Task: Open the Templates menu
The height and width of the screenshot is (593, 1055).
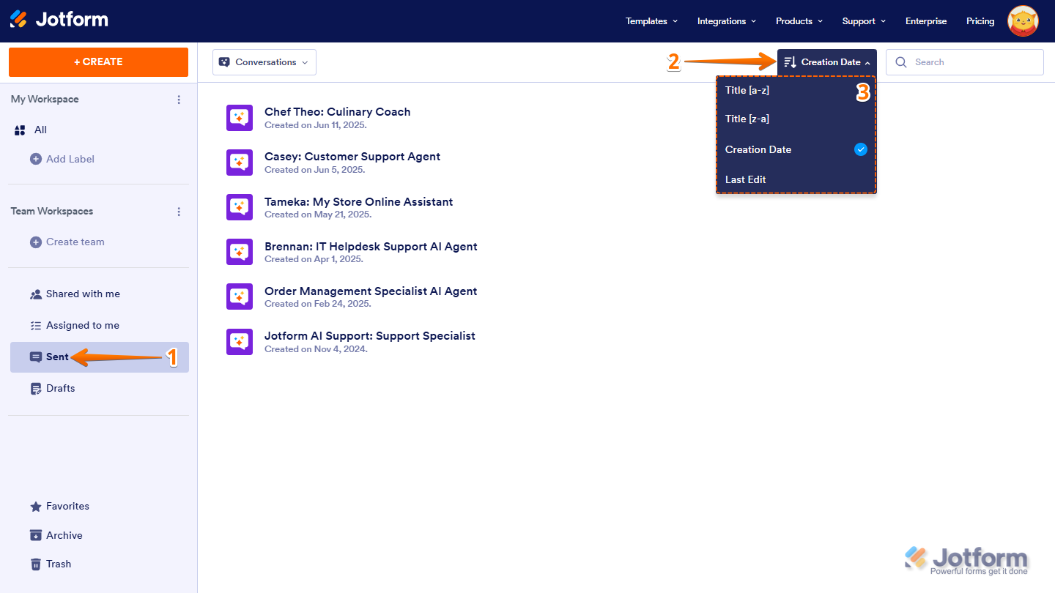Action: coord(650,21)
